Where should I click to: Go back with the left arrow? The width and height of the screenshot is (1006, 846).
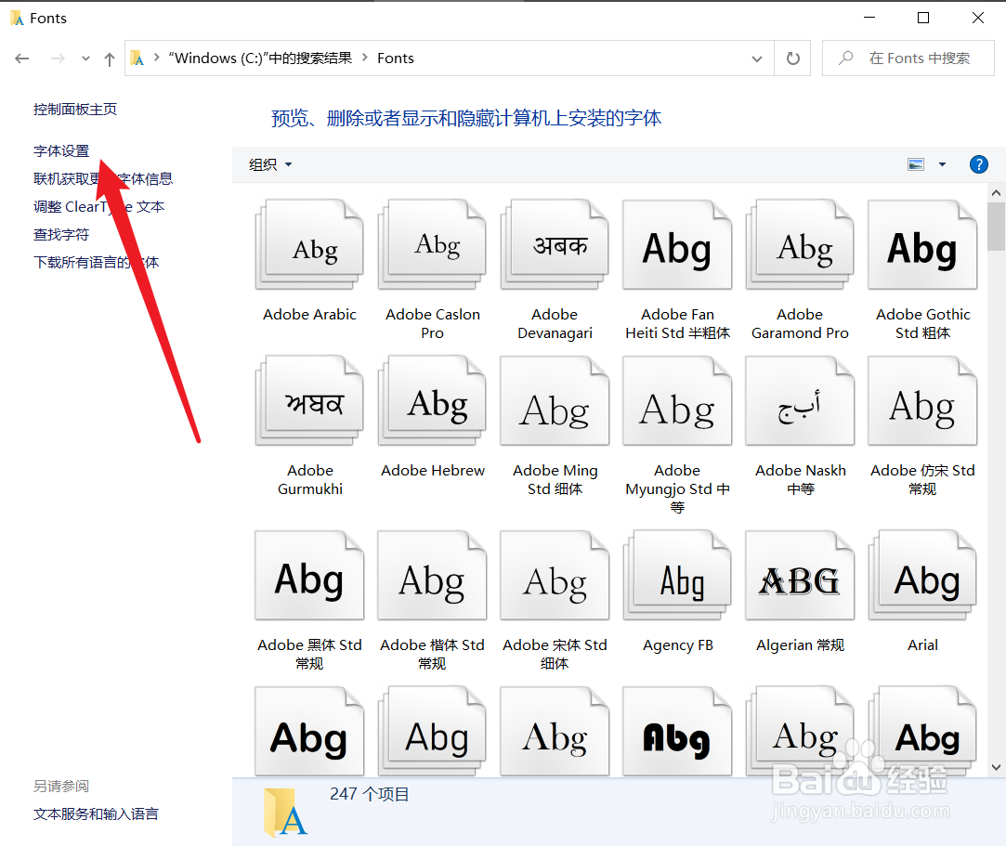pyautogui.click(x=21, y=59)
